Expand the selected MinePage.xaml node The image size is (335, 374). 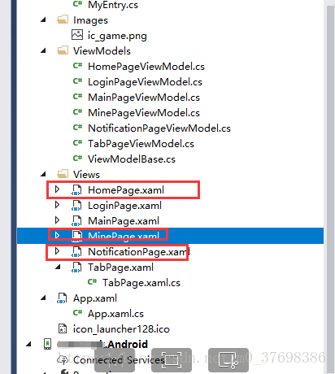(x=57, y=235)
